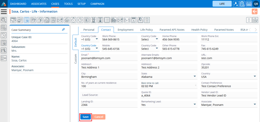Click the stopwatch icon in the toolbar

click(x=73, y=20)
